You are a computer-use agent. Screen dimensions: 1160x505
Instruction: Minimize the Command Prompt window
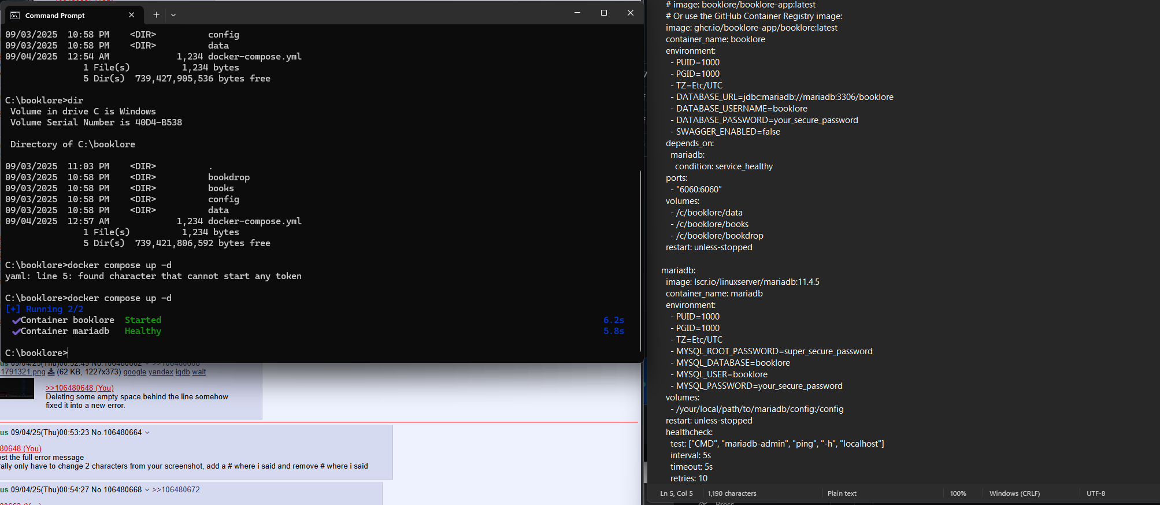577,13
